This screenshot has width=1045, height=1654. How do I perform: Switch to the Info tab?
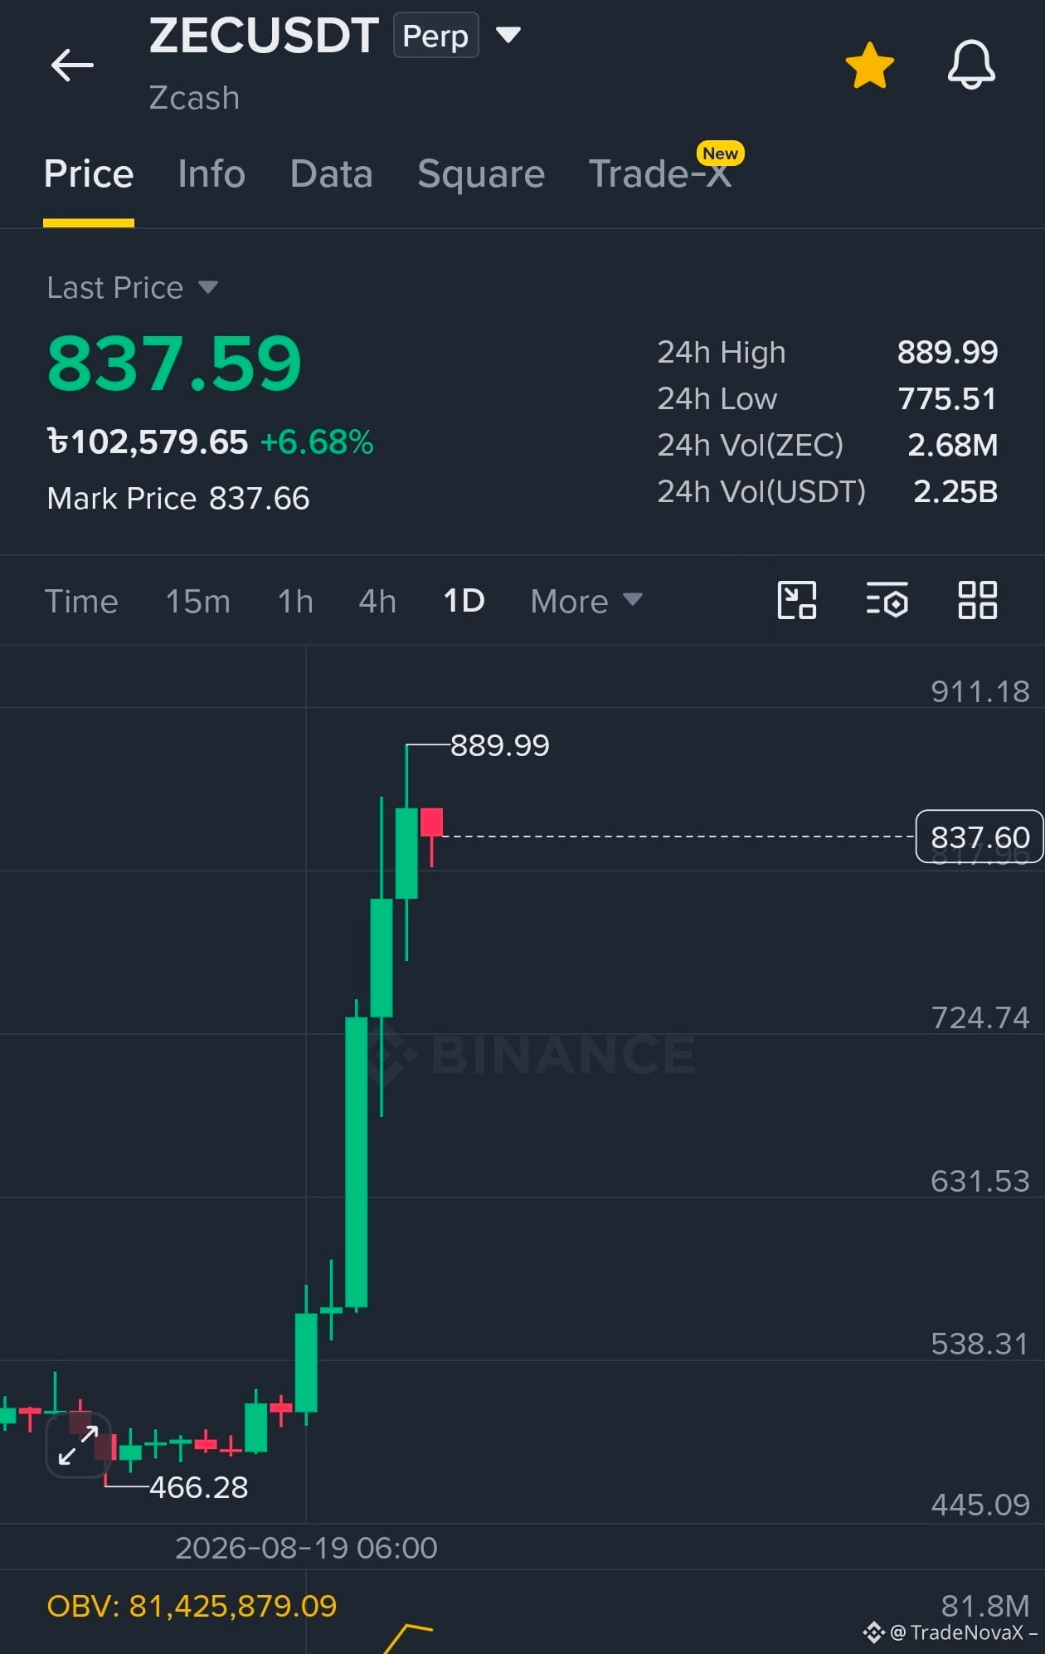click(211, 174)
